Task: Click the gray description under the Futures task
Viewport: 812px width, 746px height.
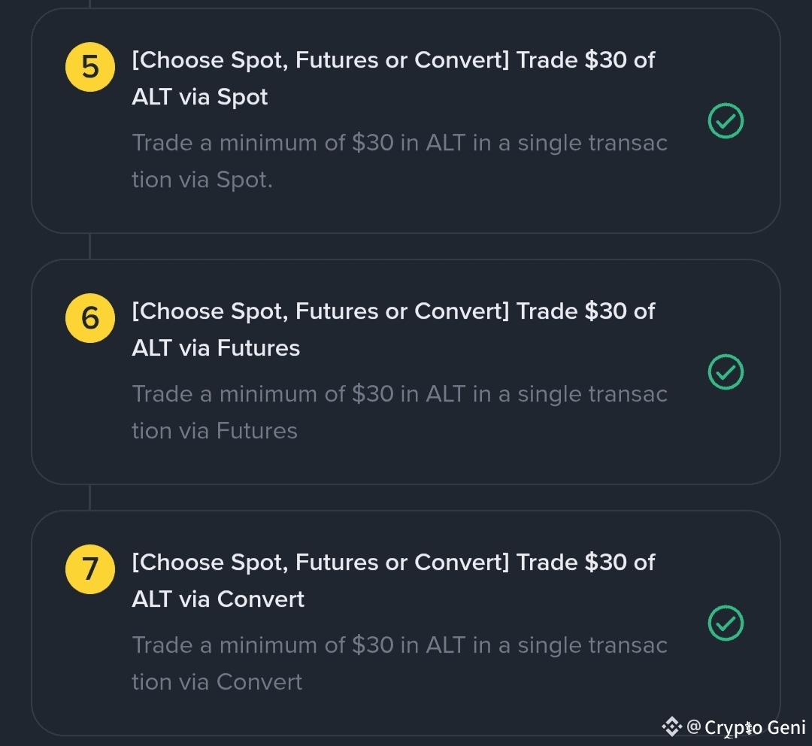Action: [399, 412]
